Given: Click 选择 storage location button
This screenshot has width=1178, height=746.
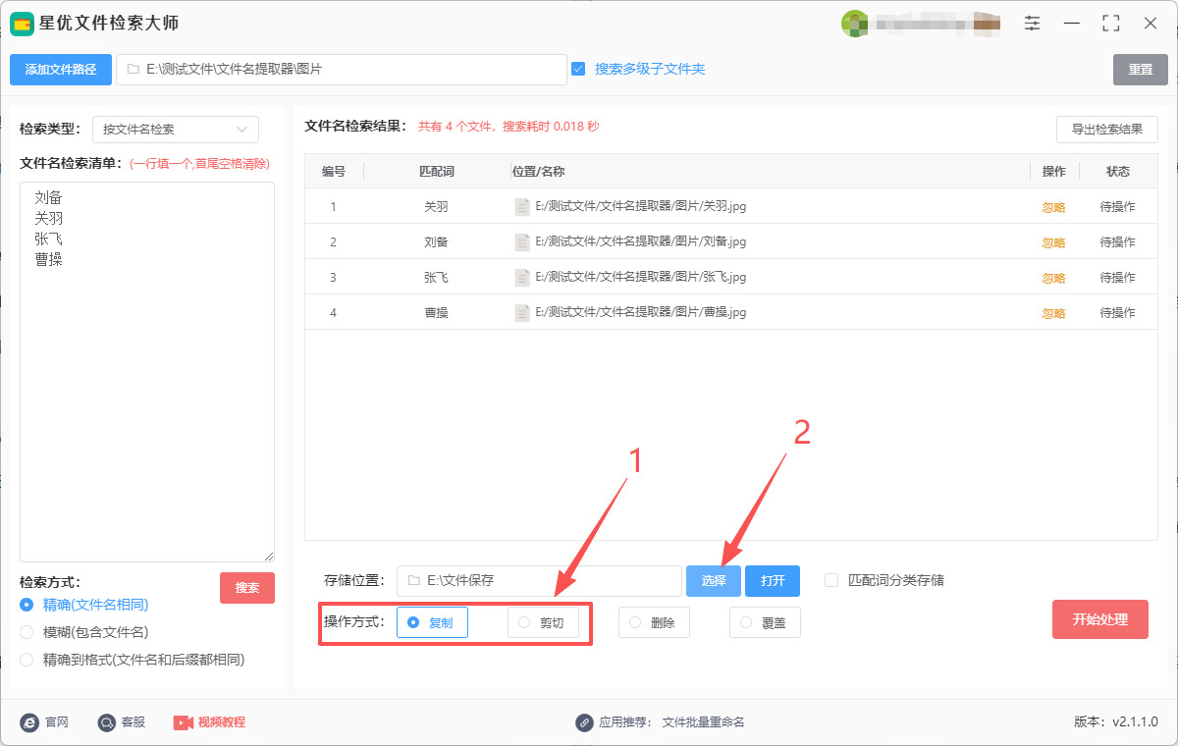Looking at the screenshot, I should coord(714,581).
